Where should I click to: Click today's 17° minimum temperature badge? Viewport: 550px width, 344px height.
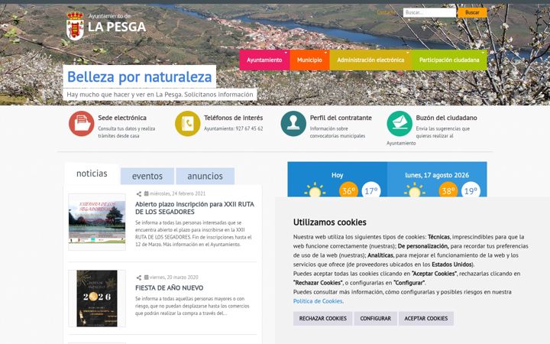[371, 190]
